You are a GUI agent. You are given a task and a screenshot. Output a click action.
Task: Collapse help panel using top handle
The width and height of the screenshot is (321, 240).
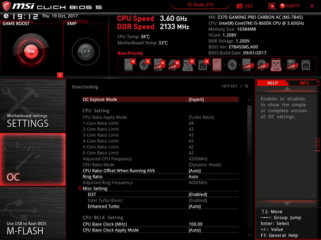coord(287,89)
